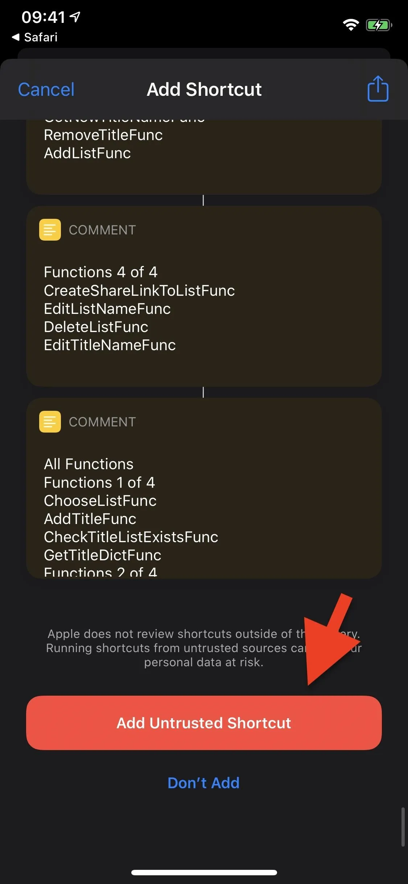This screenshot has height=884, width=408.
Task: Tap the Don't Add link
Action: [x=203, y=783]
